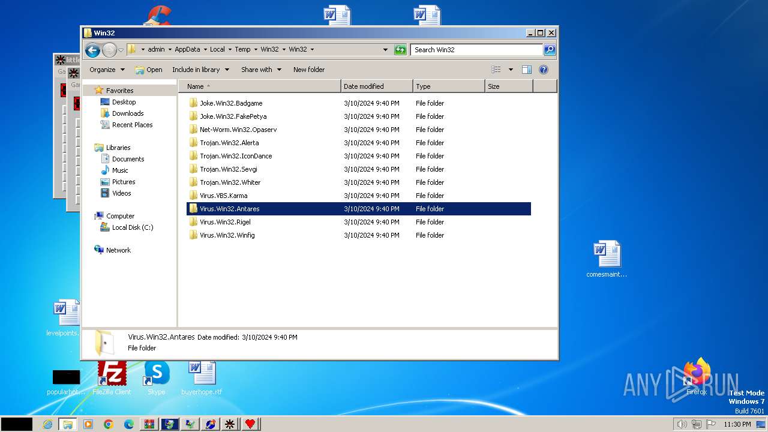
Task: Select the Virus.Win32.Rigel folder
Action: click(x=225, y=222)
